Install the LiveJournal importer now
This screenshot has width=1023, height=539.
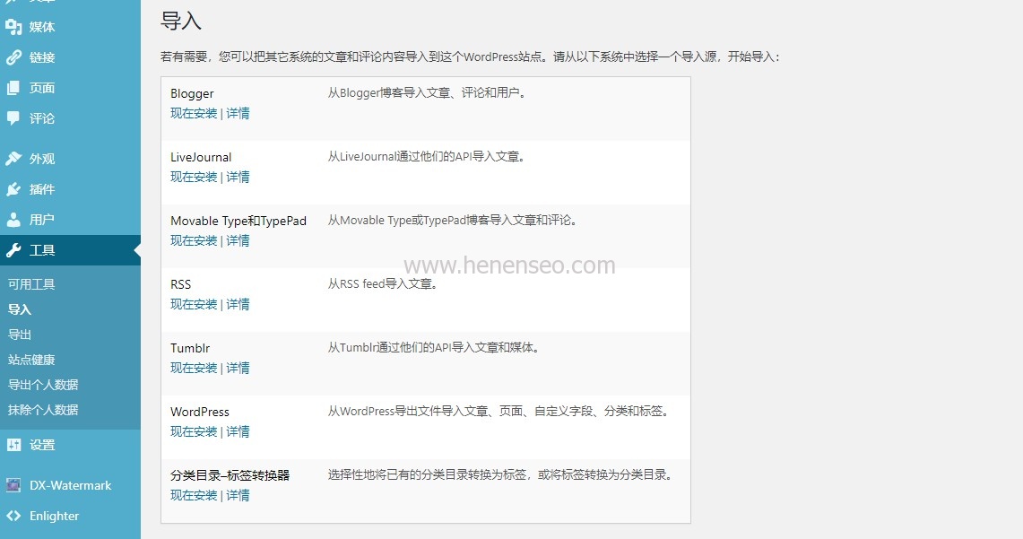[194, 177]
